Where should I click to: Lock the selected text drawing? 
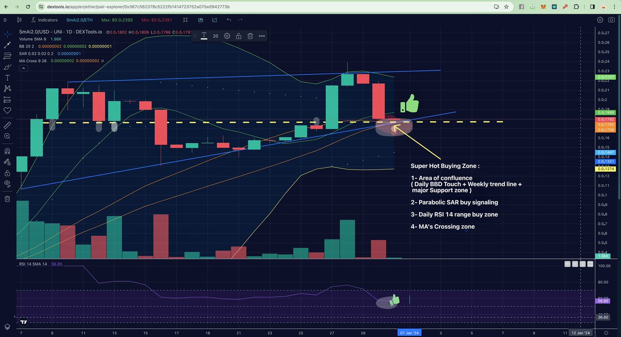pos(238,36)
